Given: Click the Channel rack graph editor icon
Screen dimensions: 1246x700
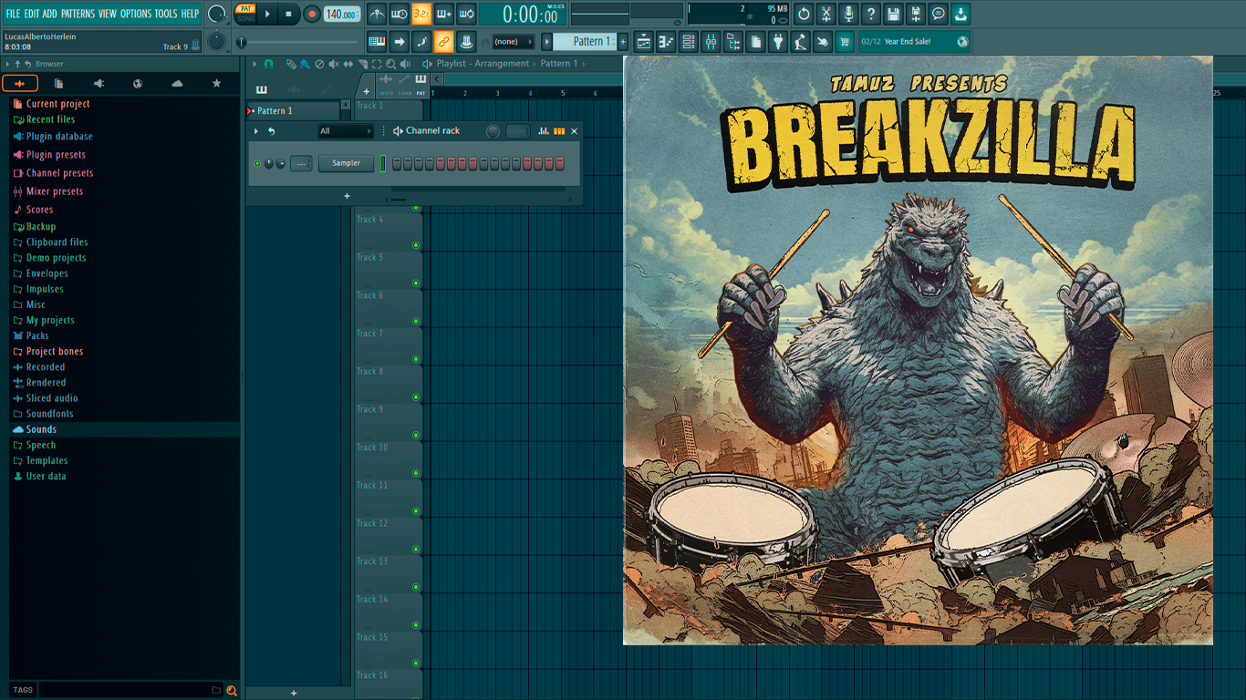Looking at the screenshot, I should [x=544, y=131].
